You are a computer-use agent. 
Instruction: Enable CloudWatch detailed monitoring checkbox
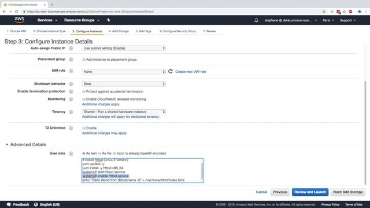tap(84, 99)
